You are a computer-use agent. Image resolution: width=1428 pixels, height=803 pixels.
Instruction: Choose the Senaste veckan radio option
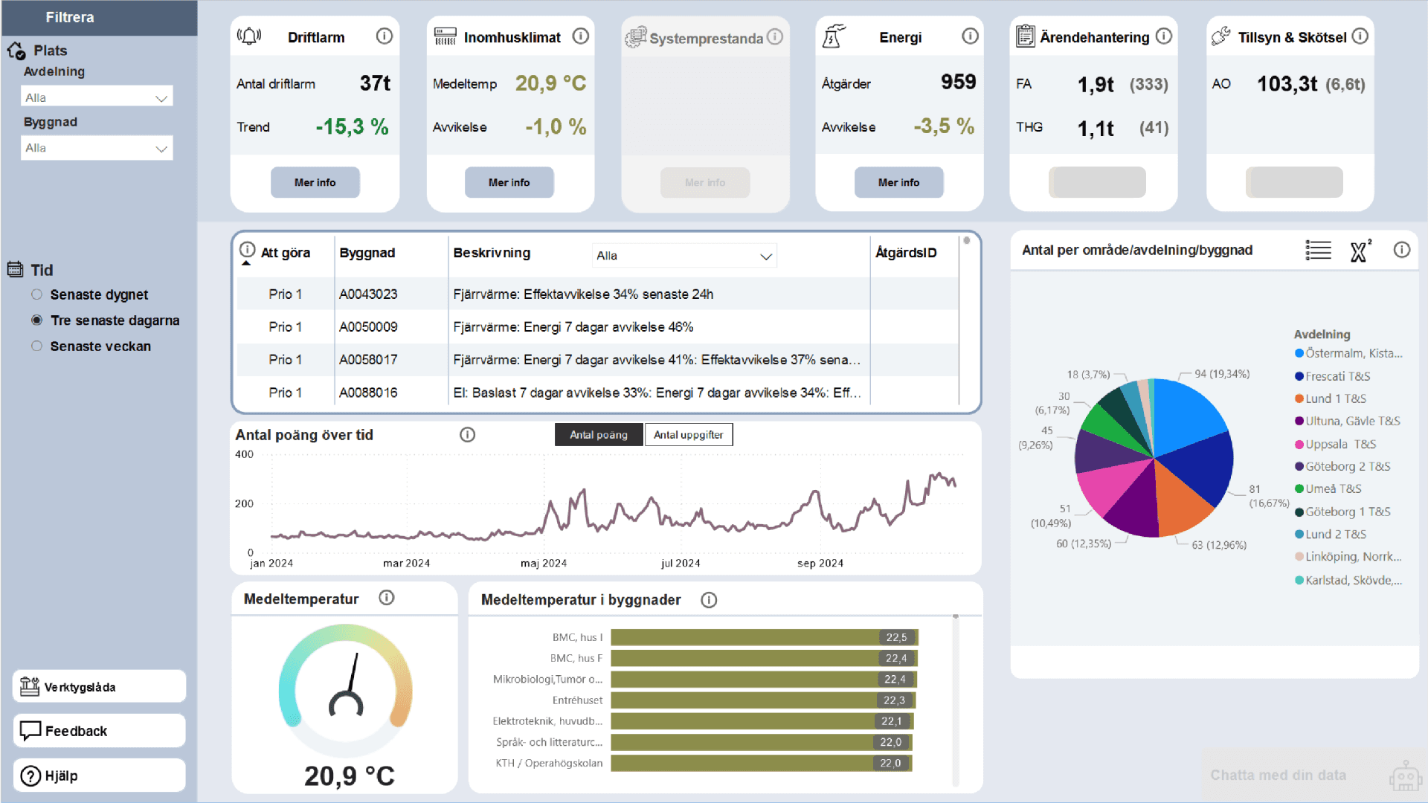36,346
